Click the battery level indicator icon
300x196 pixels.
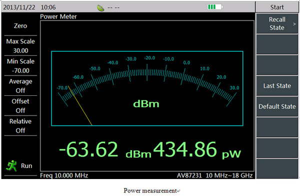coord(215,7)
